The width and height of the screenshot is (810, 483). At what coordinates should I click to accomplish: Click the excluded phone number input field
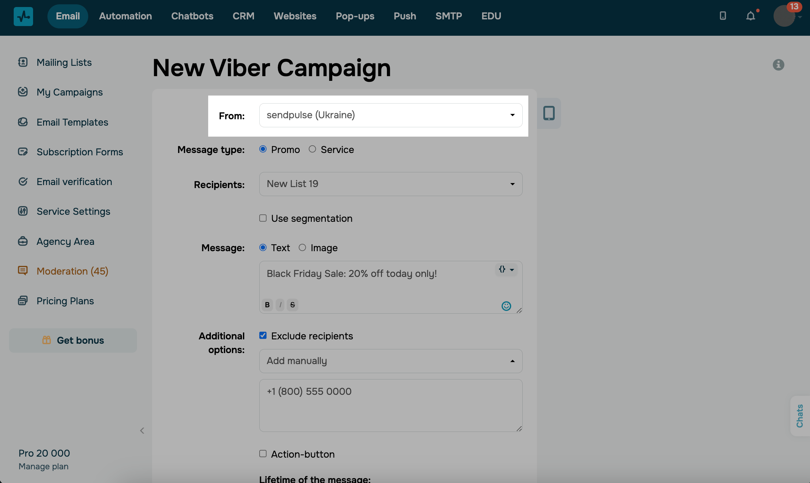click(x=390, y=405)
